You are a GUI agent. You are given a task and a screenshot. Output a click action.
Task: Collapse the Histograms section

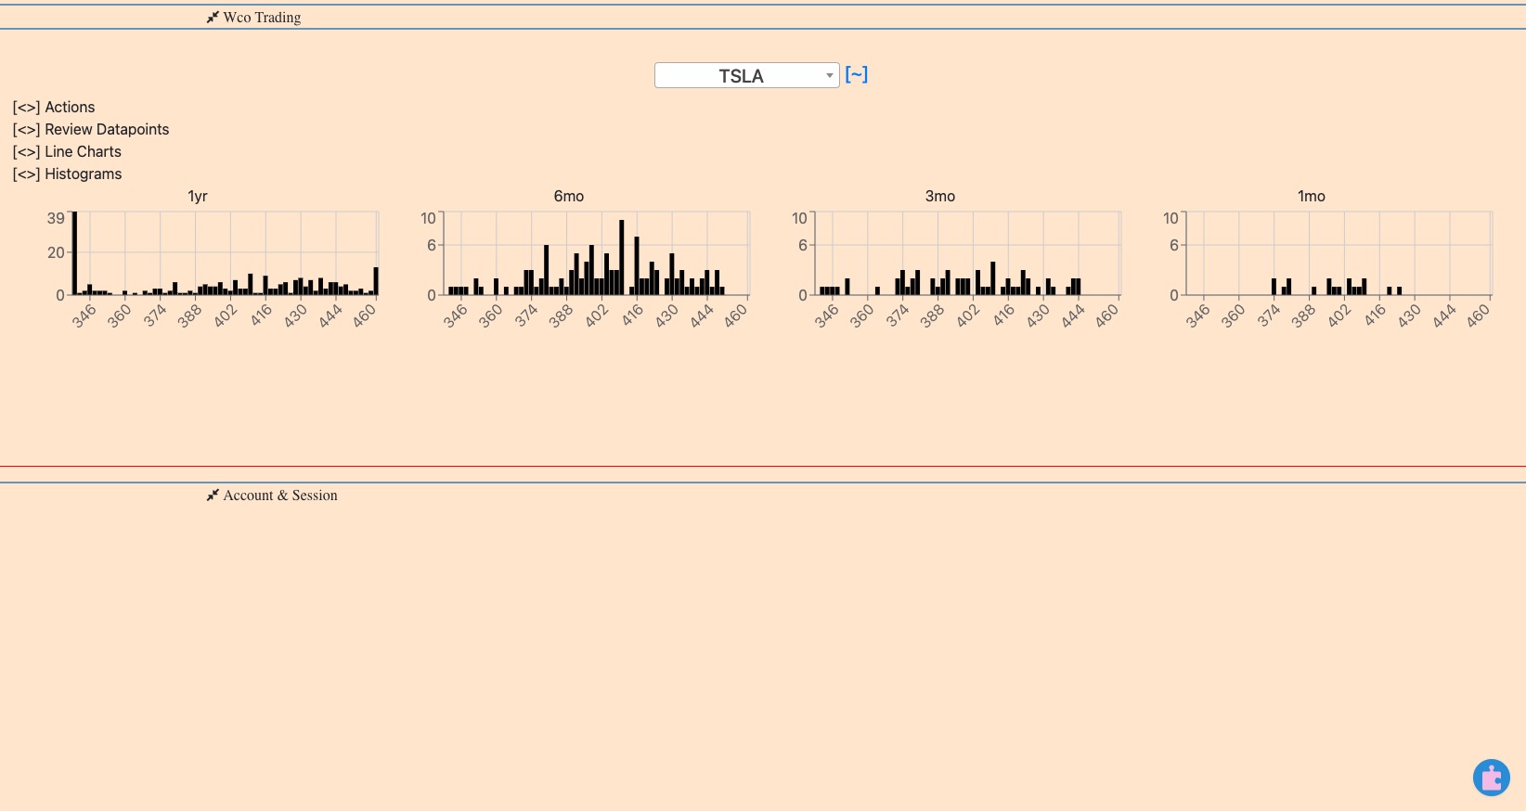pyautogui.click(x=67, y=174)
